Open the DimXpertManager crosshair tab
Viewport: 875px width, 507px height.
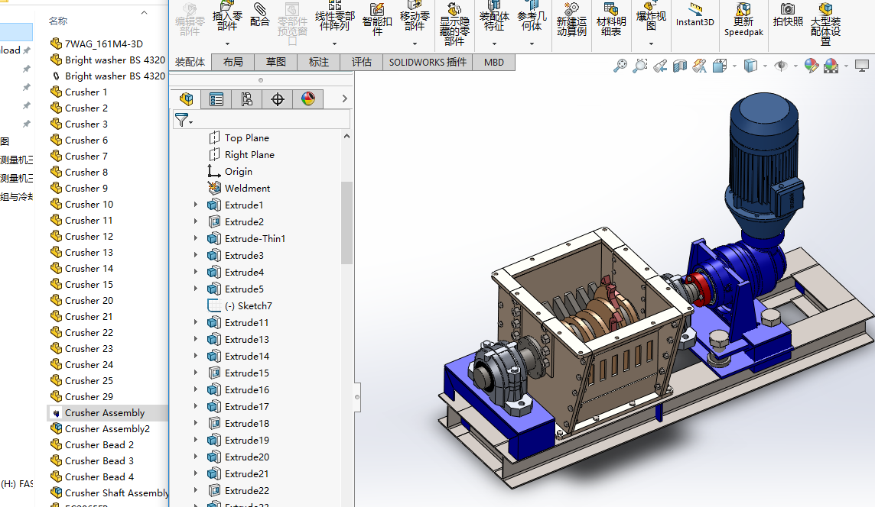278,99
